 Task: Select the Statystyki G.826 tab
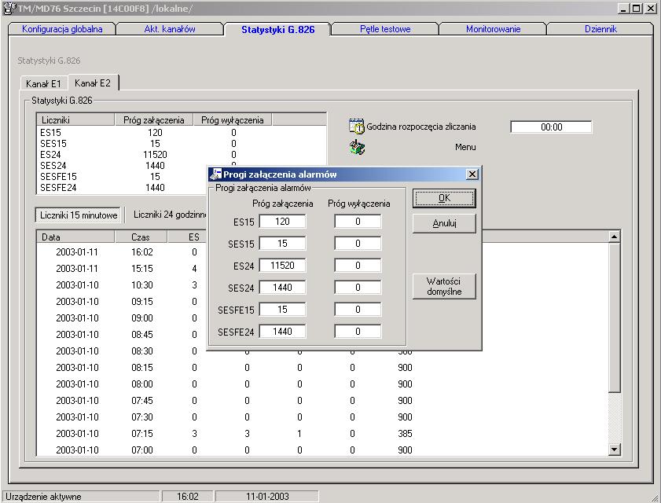coord(277,30)
